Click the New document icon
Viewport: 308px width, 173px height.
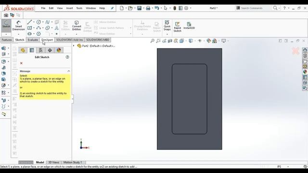click(x=122, y=8)
